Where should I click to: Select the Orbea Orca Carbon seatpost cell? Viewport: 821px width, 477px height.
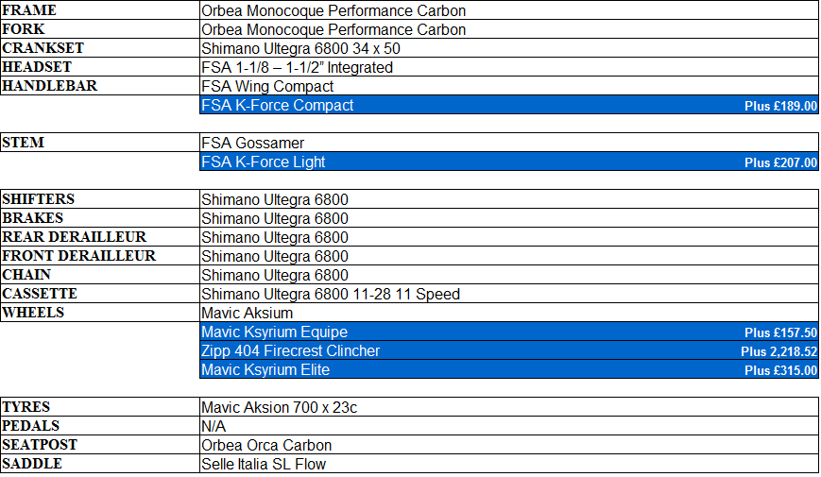point(266,446)
